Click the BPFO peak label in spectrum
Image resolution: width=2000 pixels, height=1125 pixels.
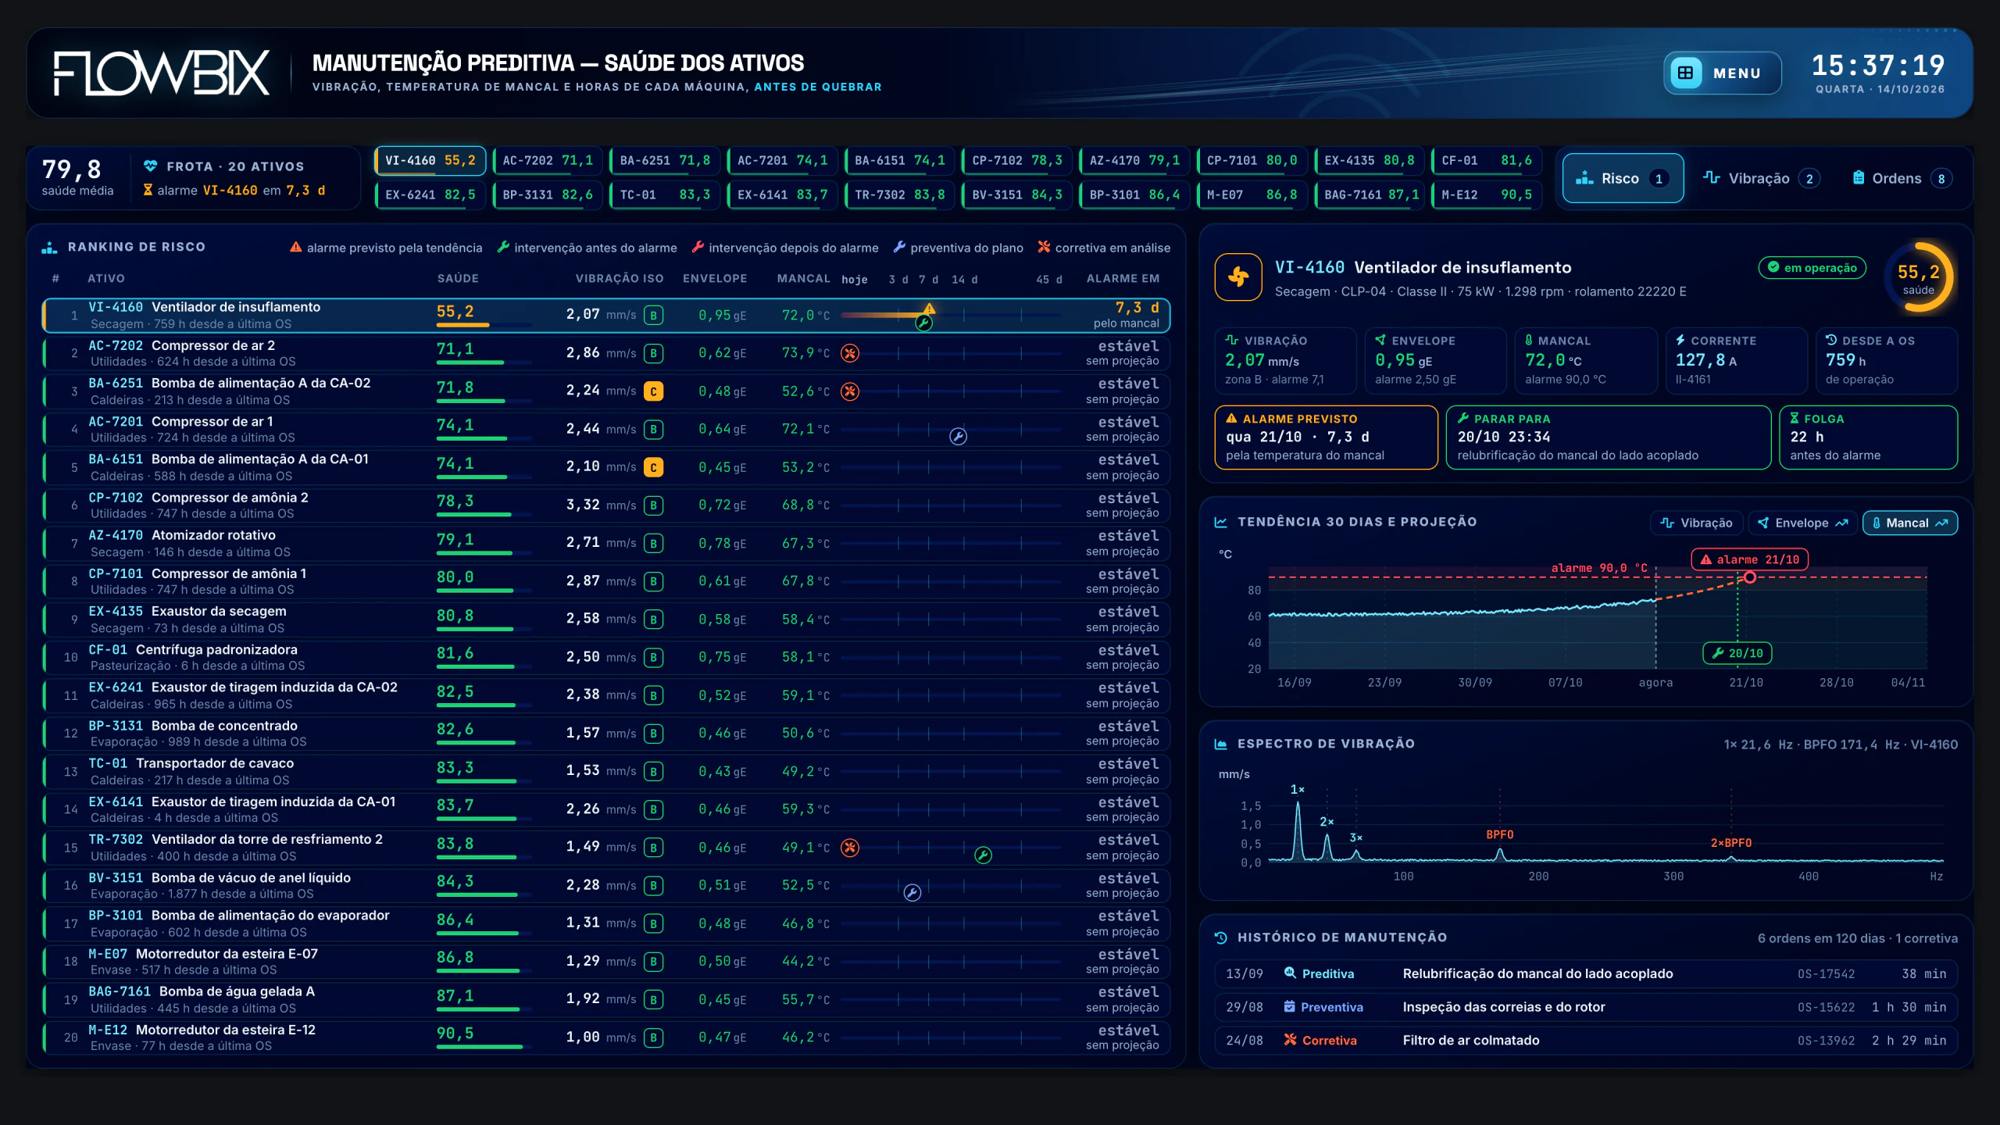1500,835
